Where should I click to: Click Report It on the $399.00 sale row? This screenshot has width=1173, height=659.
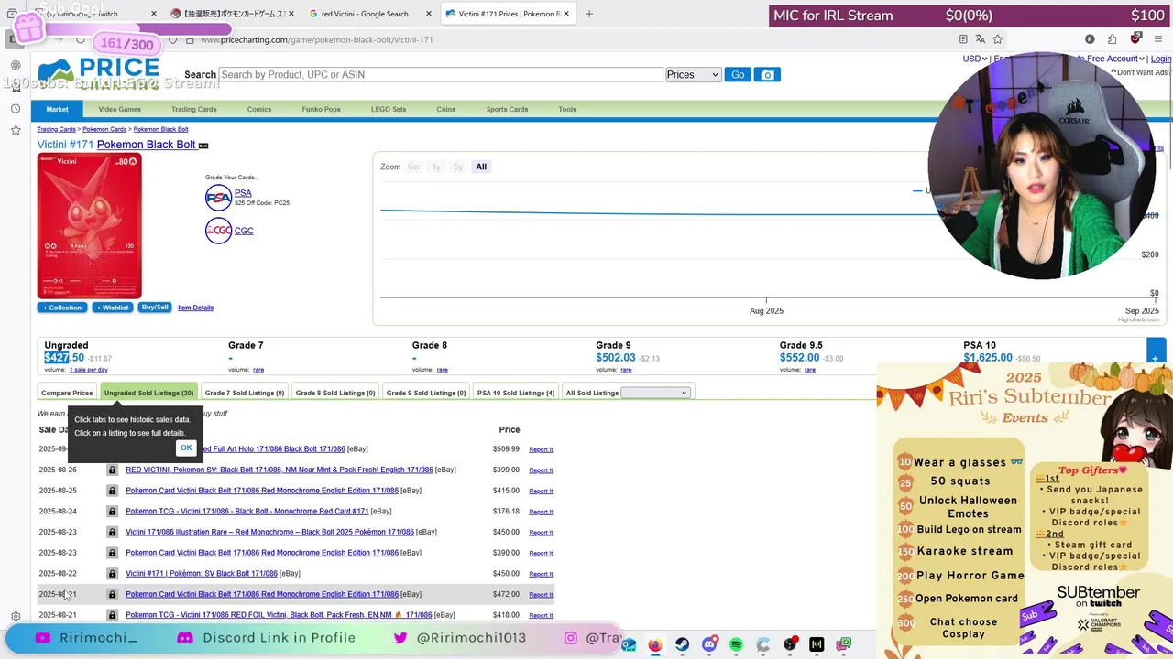tap(541, 470)
